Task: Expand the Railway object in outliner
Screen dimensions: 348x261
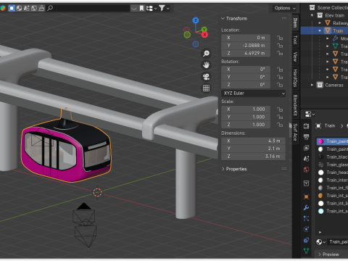Action: tap(320, 23)
